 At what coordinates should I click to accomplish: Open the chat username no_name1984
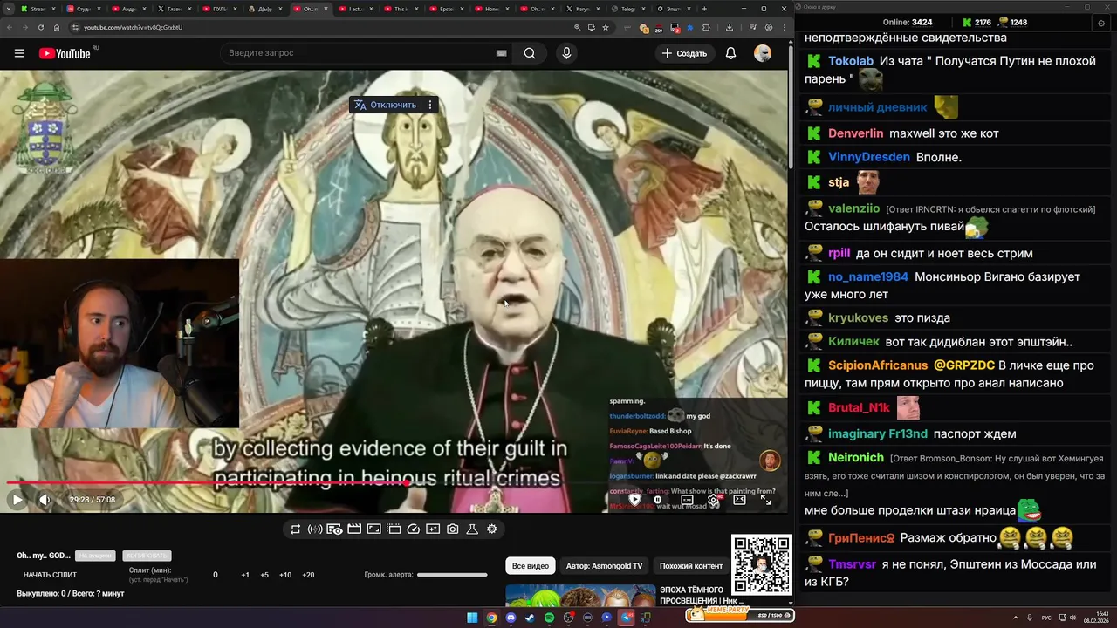868,276
